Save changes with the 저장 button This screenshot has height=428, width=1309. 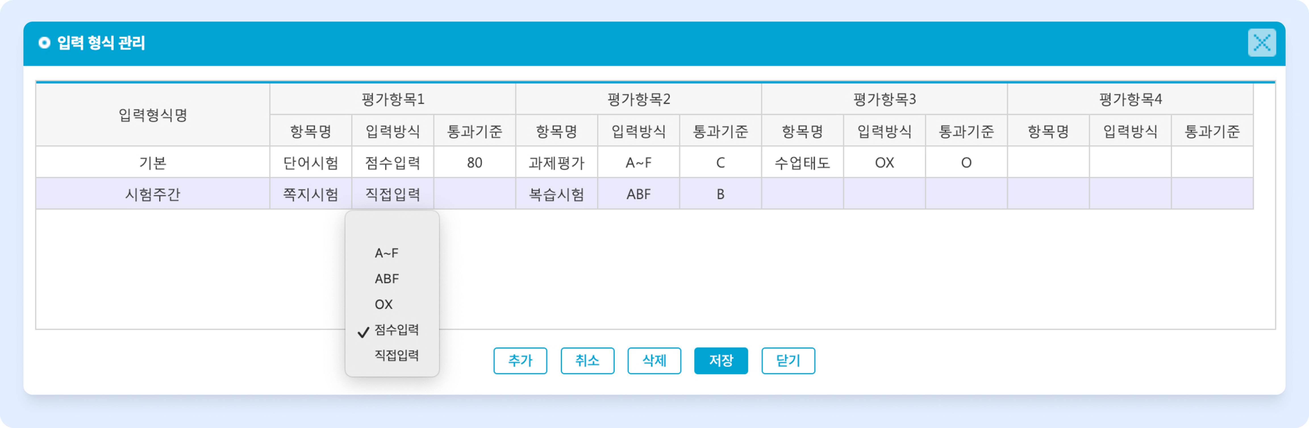pyautogui.click(x=721, y=361)
